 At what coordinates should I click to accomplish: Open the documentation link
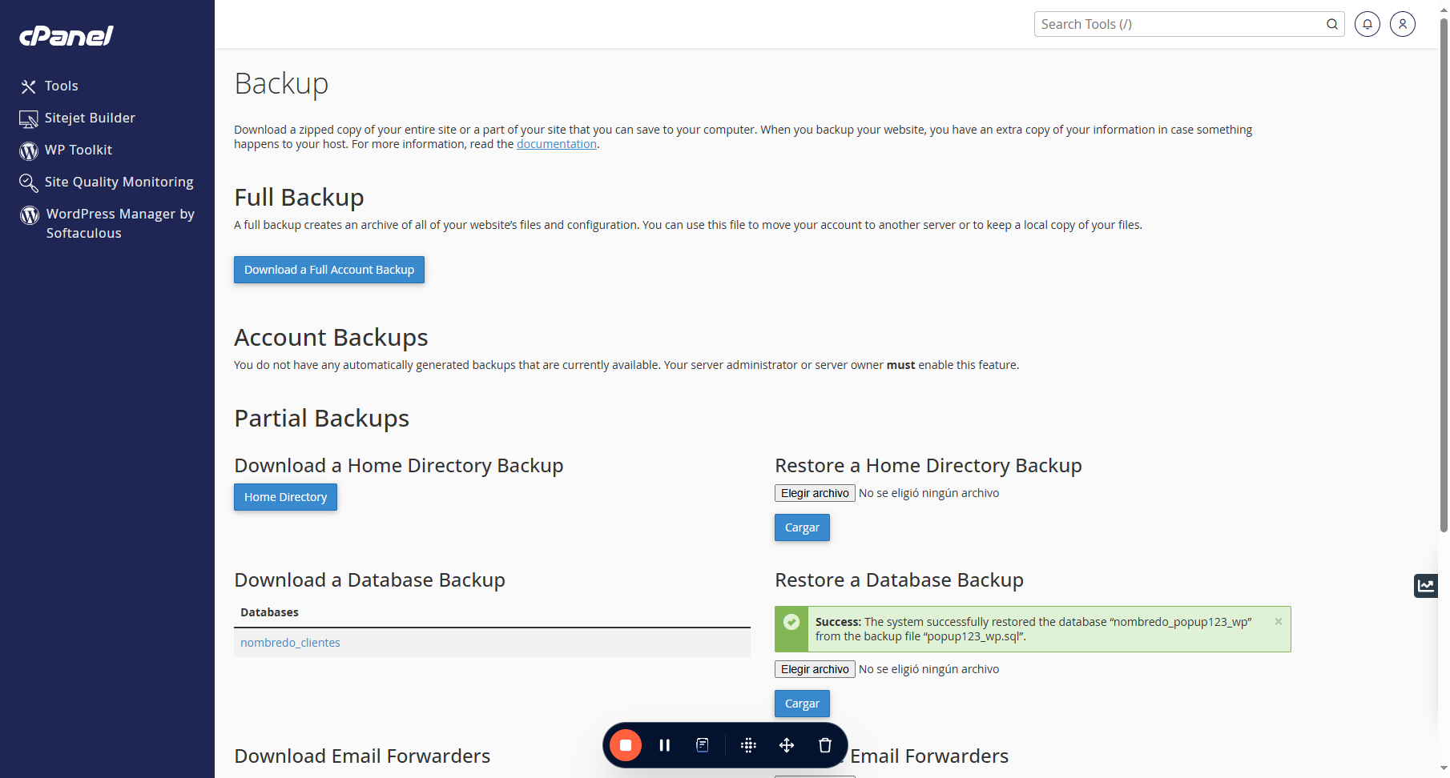pos(557,144)
